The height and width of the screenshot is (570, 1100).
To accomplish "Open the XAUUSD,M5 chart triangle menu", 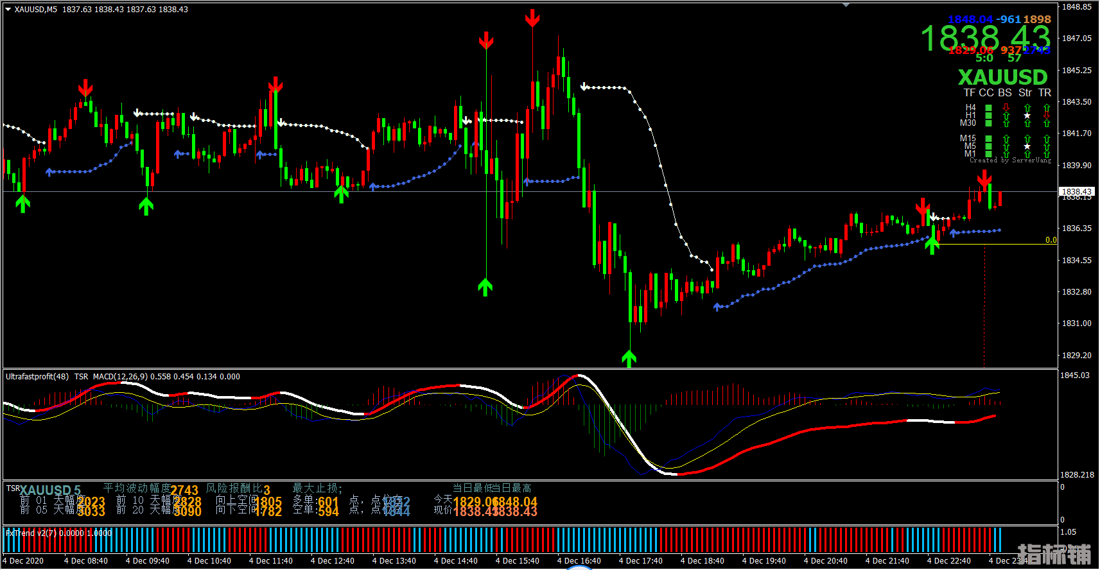I will point(8,10).
